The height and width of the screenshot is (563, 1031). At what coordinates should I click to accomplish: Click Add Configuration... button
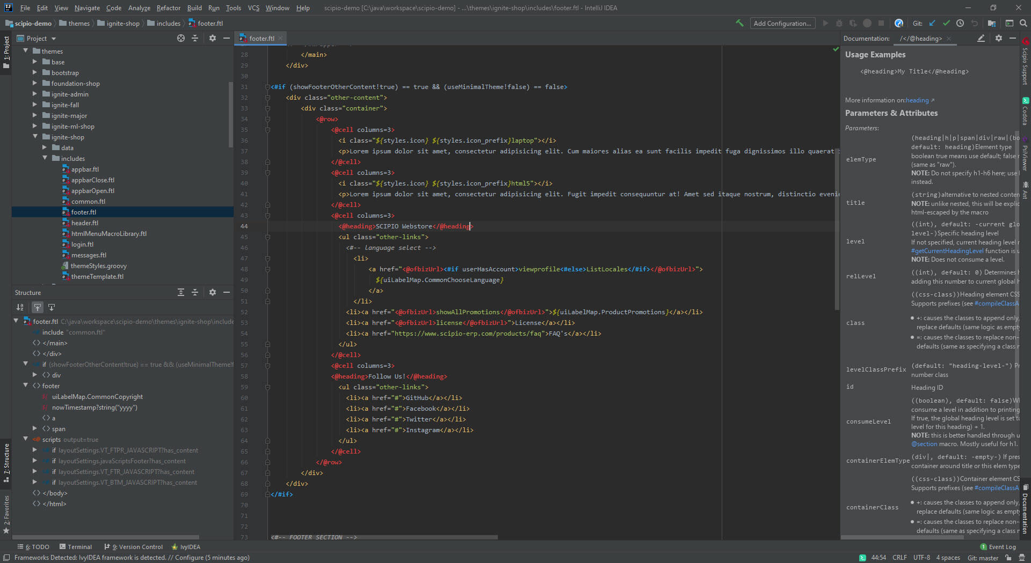[x=782, y=23]
